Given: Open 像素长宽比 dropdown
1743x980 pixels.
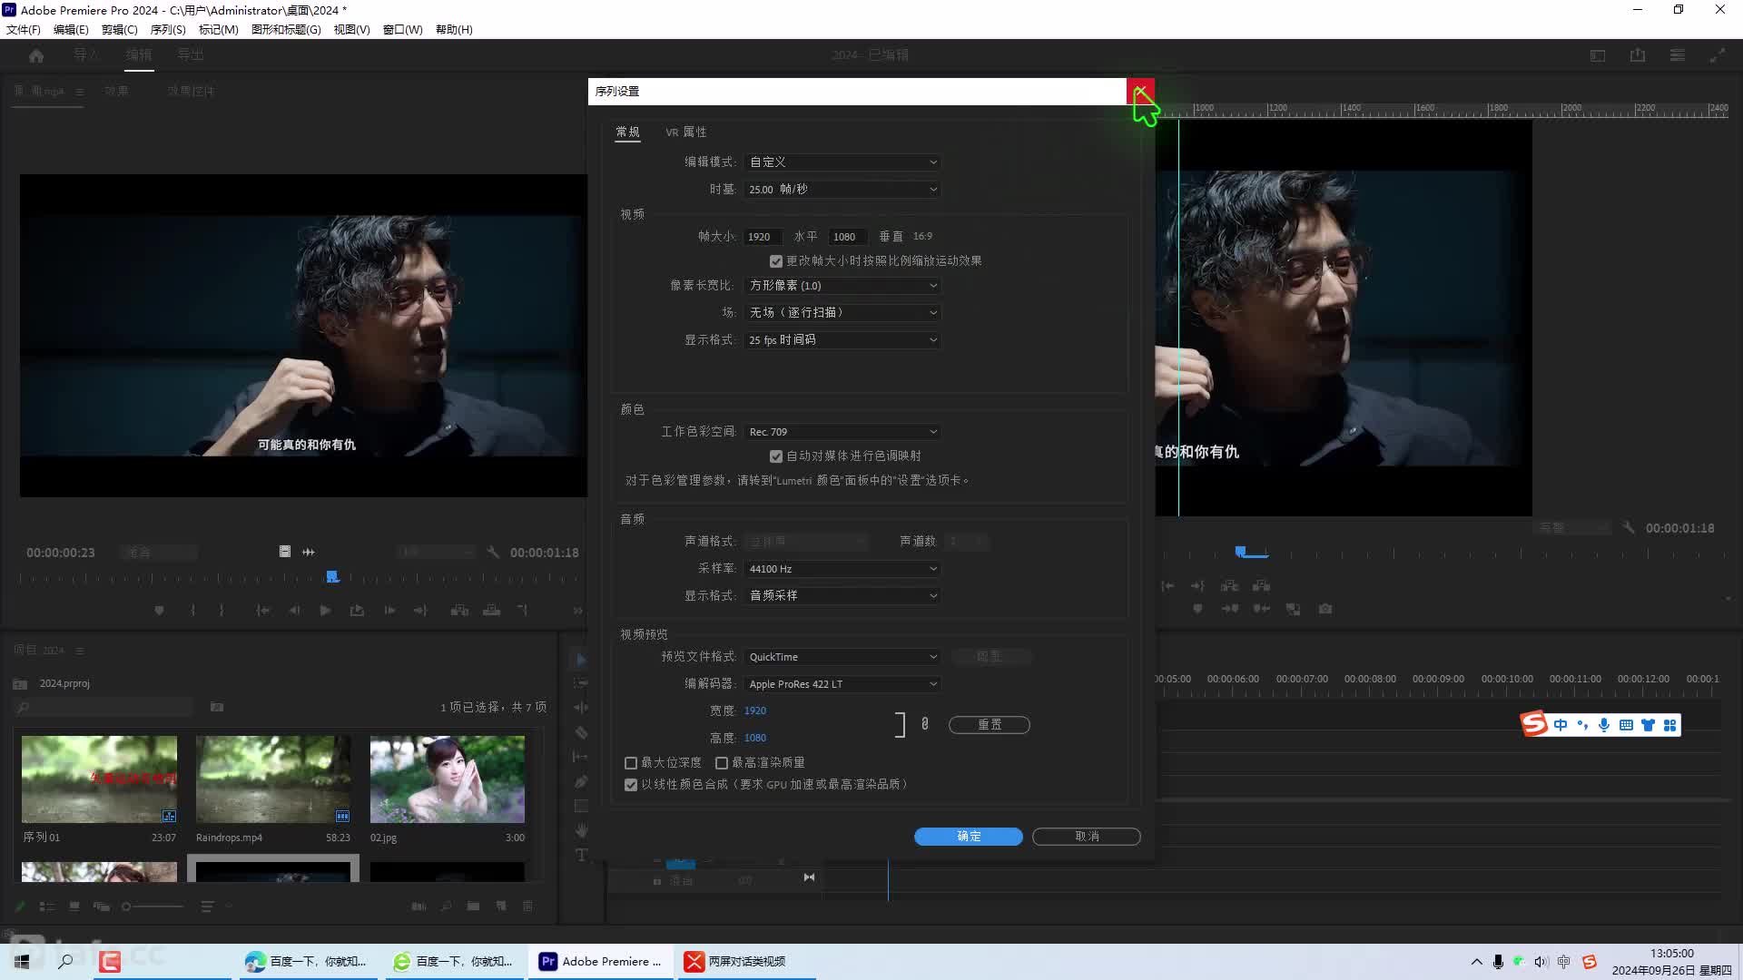Looking at the screenshot, I should [842, 285].
